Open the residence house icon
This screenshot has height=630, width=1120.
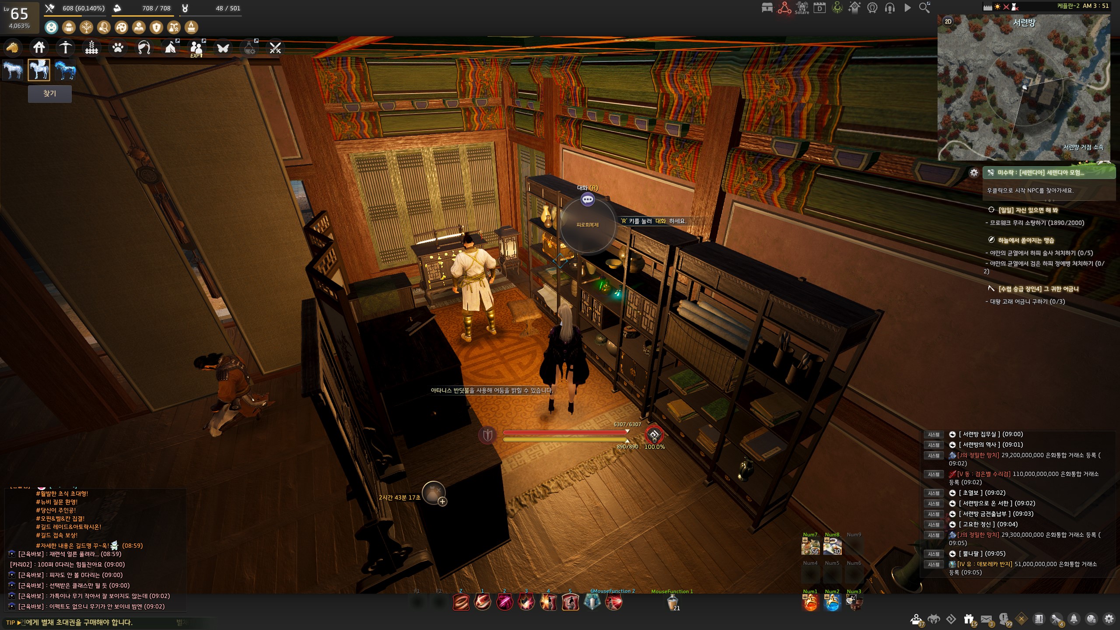pyautogui.click(x=39, y=47)
